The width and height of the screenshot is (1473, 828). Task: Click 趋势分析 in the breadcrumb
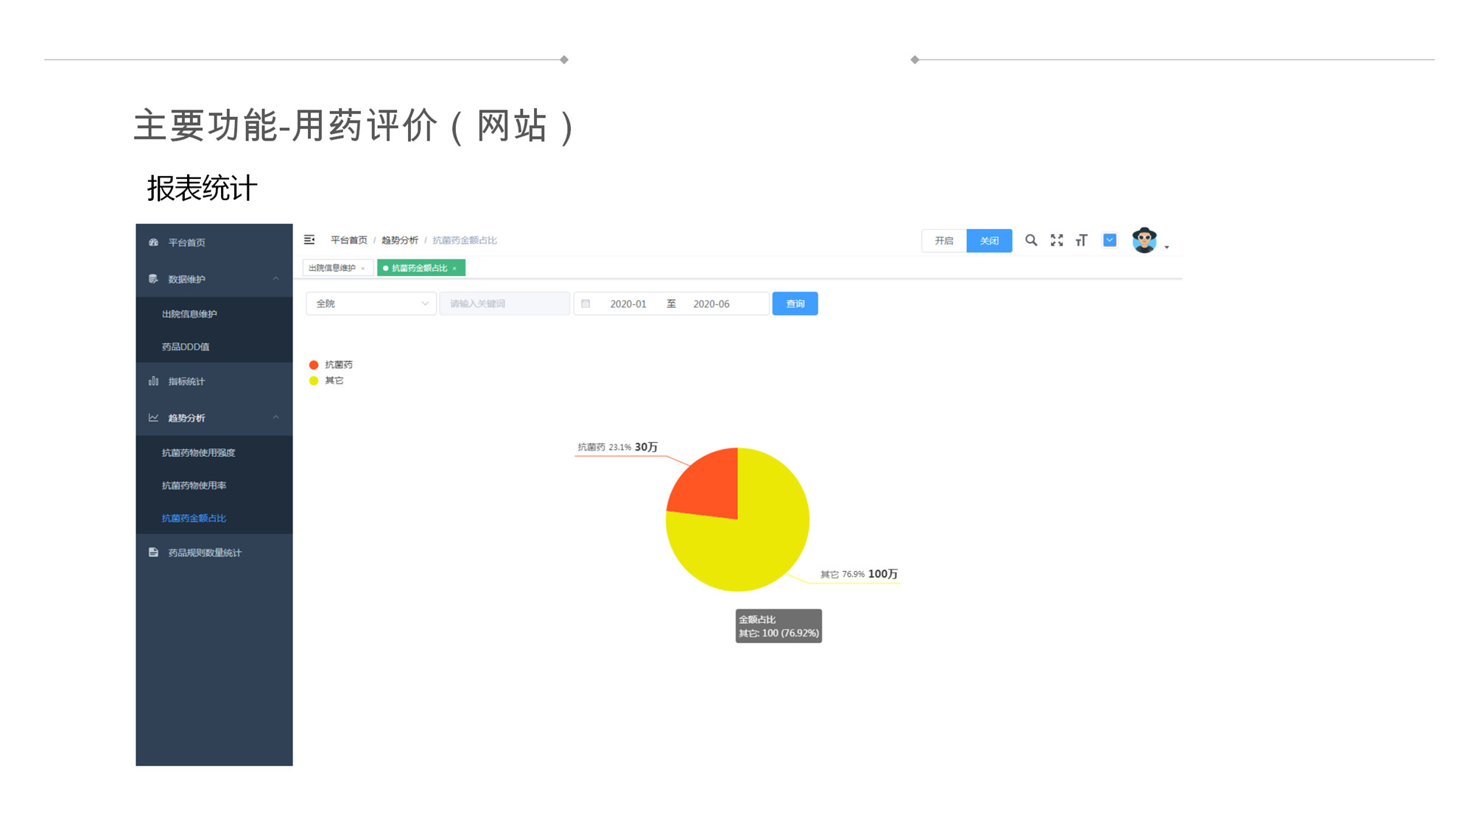(399, 240)
